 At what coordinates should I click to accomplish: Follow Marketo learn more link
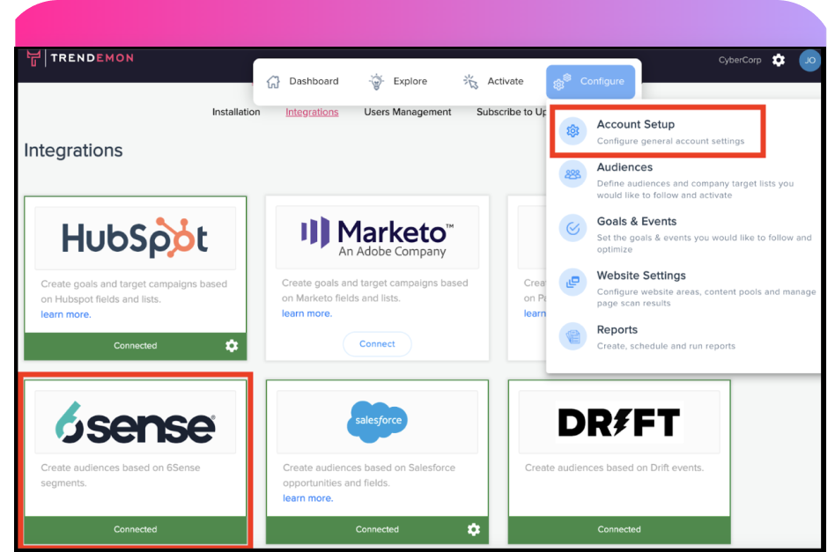click(307, 313)
